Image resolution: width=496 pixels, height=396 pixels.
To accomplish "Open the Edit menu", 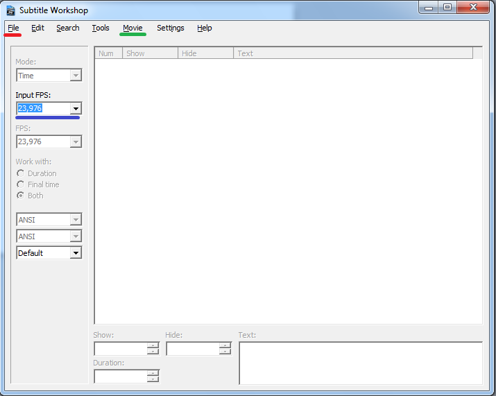I will point(37,28).
